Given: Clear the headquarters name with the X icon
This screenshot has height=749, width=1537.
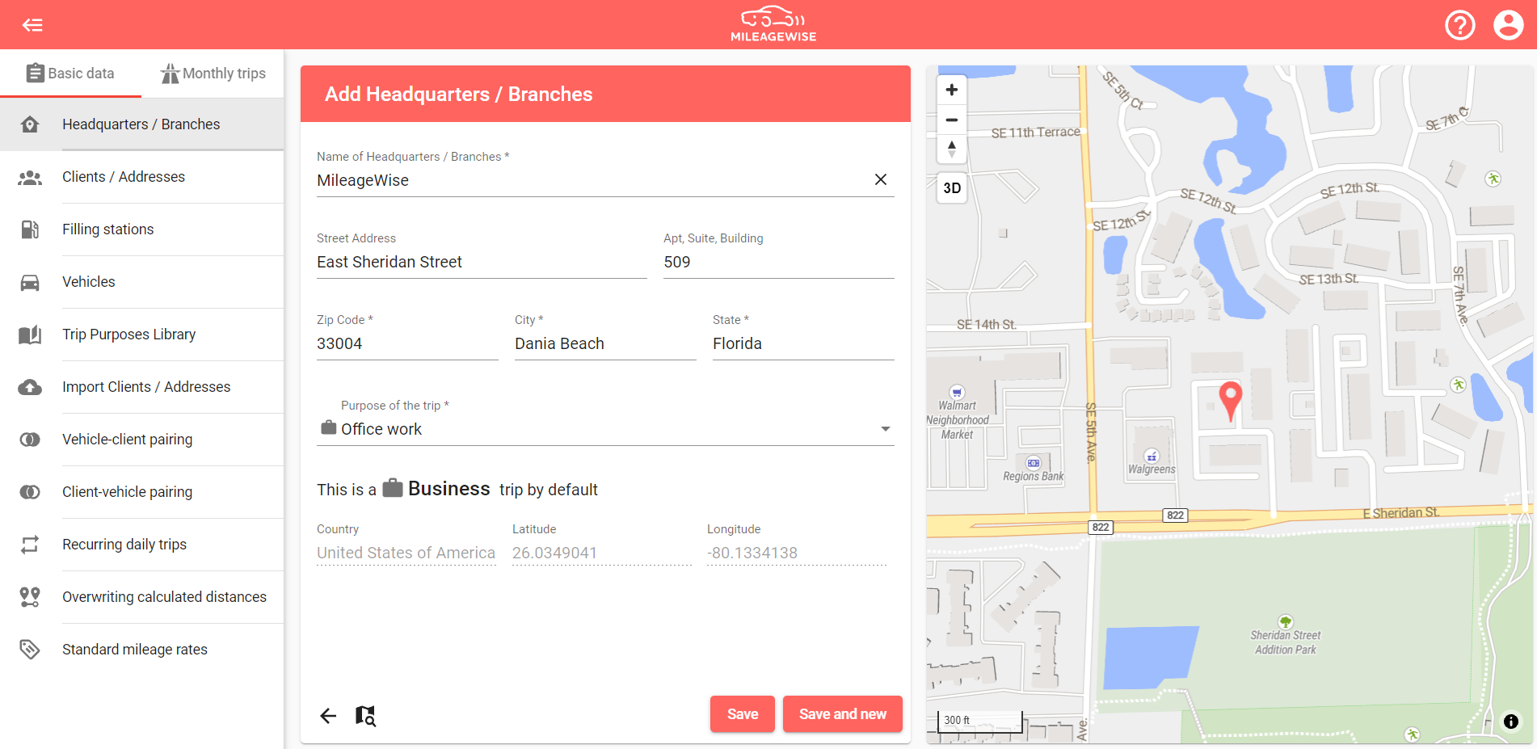Looking at the screenshot, I should click(881, 179).
